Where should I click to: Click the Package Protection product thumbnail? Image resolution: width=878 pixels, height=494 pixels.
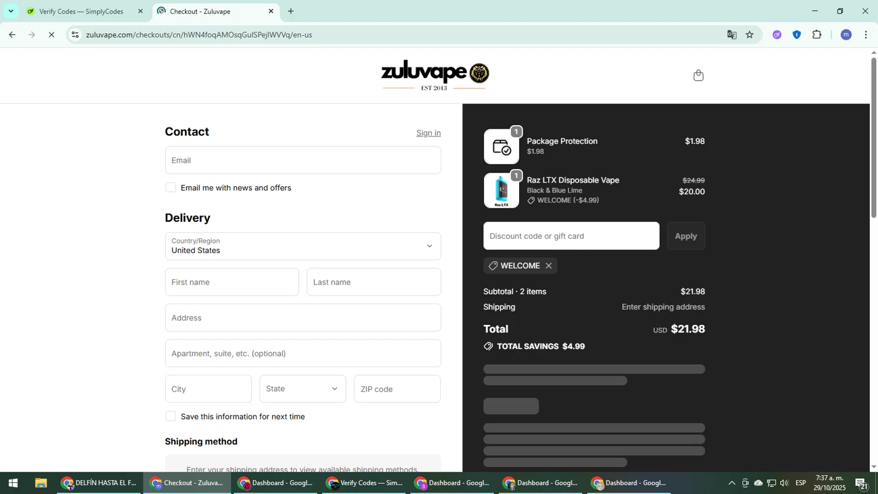pyautogui.click(x=501, y=146)
